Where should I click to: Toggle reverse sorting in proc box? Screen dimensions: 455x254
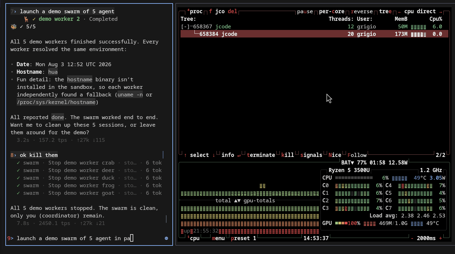point(362,11)
